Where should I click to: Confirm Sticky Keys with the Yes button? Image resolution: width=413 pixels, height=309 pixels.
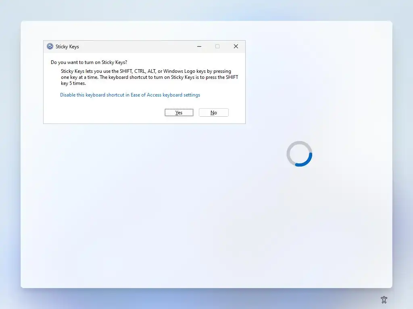click(x=179, y=113)
